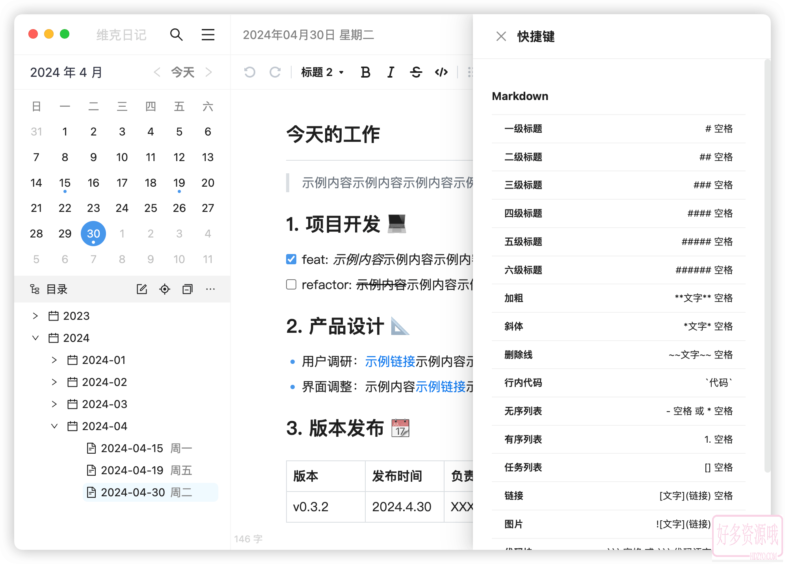Click the 删除线 shortcut row
The height and width of the screenshot is (564, 785).
(618, 355)
